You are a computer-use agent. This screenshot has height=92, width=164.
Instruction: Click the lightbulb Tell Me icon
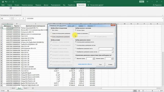(x=88, y=5)
